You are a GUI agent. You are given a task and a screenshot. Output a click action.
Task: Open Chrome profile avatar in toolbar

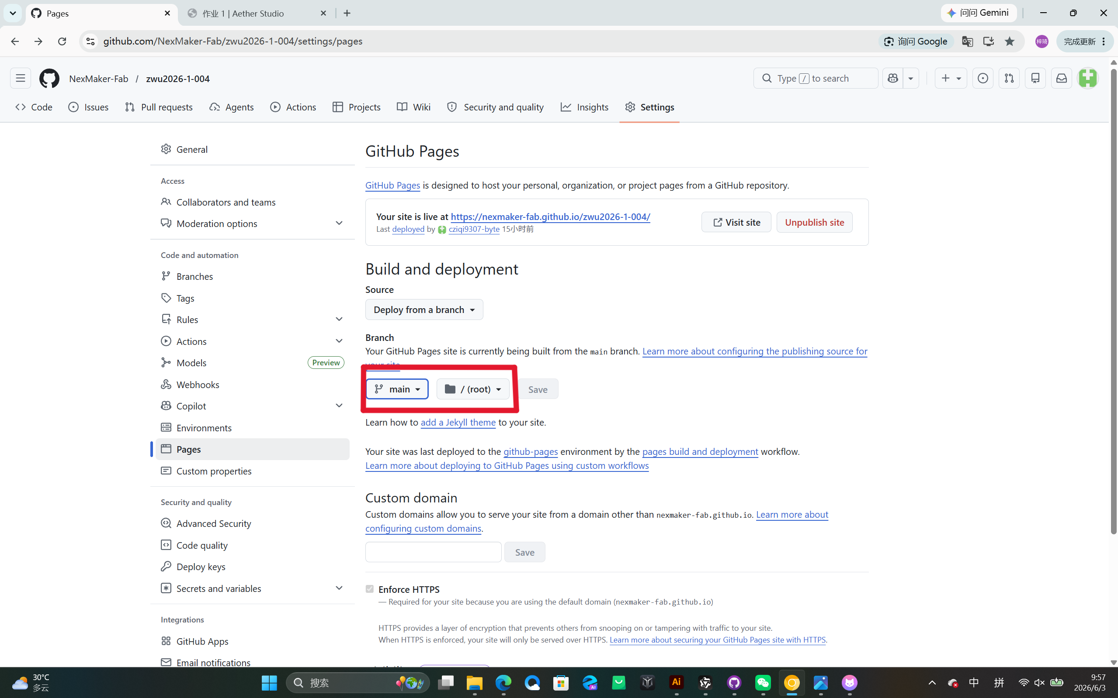[x=1042, y=41]
